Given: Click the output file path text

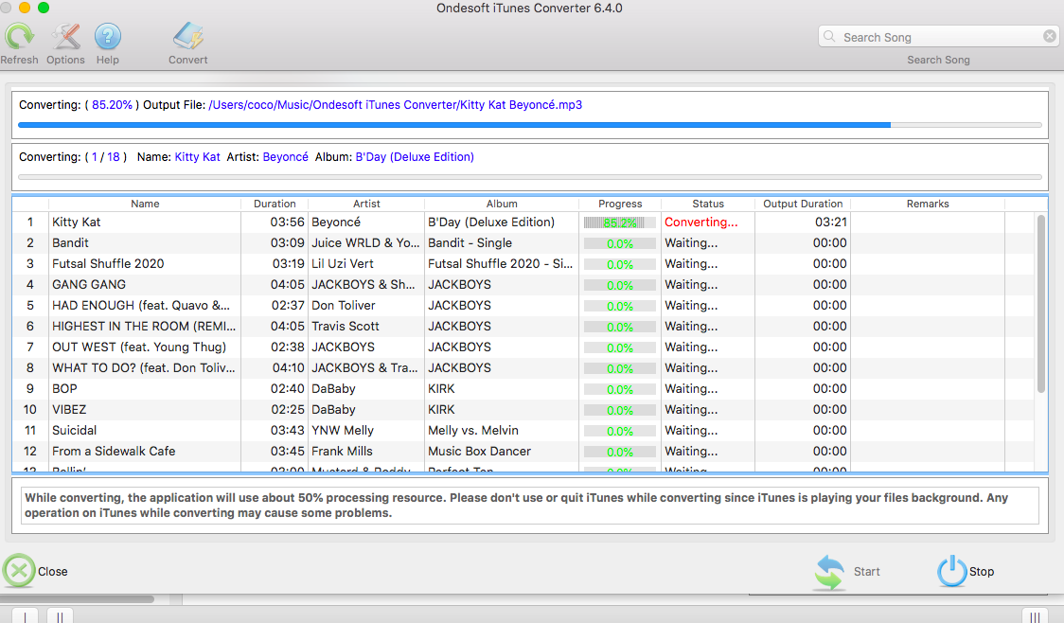Looking at the screenshot, I should (395, 105).
